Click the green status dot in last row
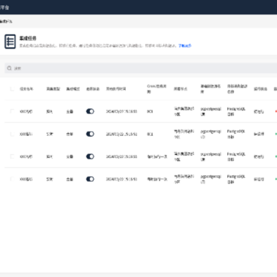This screenshot has width=277, height=277. (276, 179)
